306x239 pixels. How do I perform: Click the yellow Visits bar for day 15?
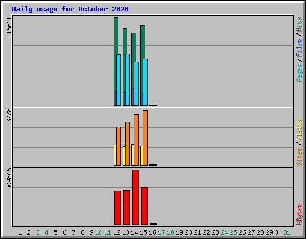pyautogui.click(x=142, y=155)
